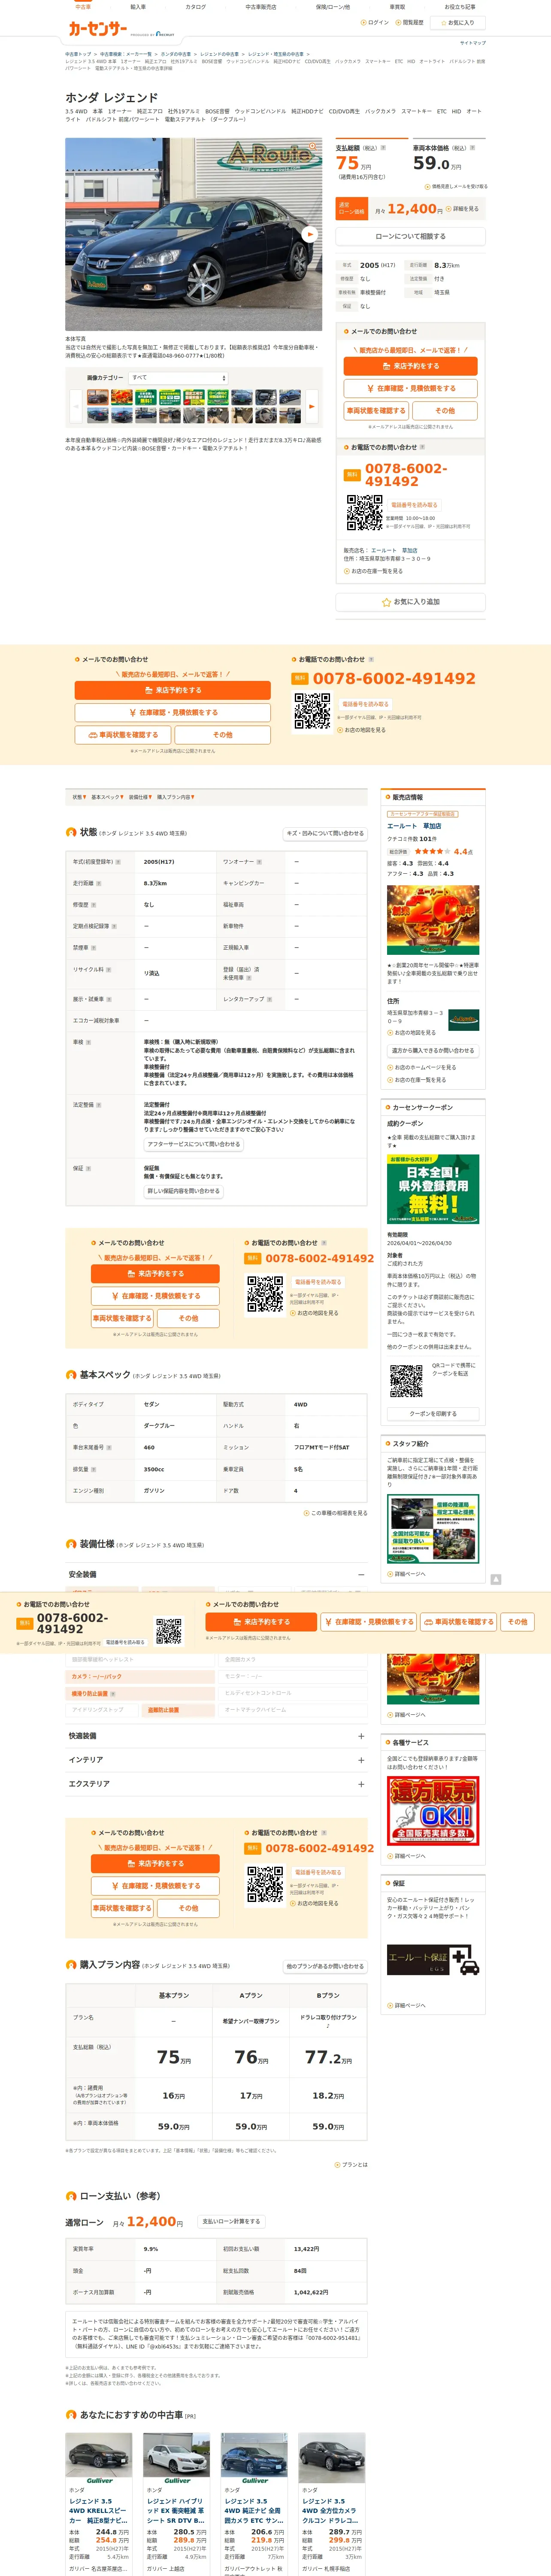Click the help icon beside 排気量
The height and width of the screenshot is (2576, 551).
(x=94, y=1469)
